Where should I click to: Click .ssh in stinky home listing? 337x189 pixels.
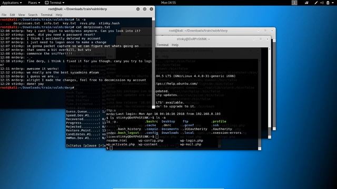(x=215, y=125)
